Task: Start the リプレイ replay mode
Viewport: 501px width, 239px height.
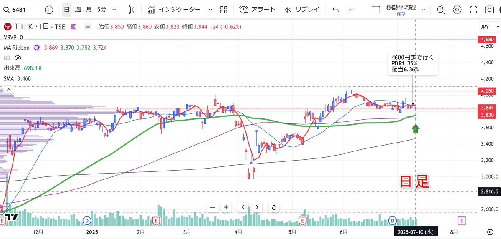Action: (x=301, y=10)
